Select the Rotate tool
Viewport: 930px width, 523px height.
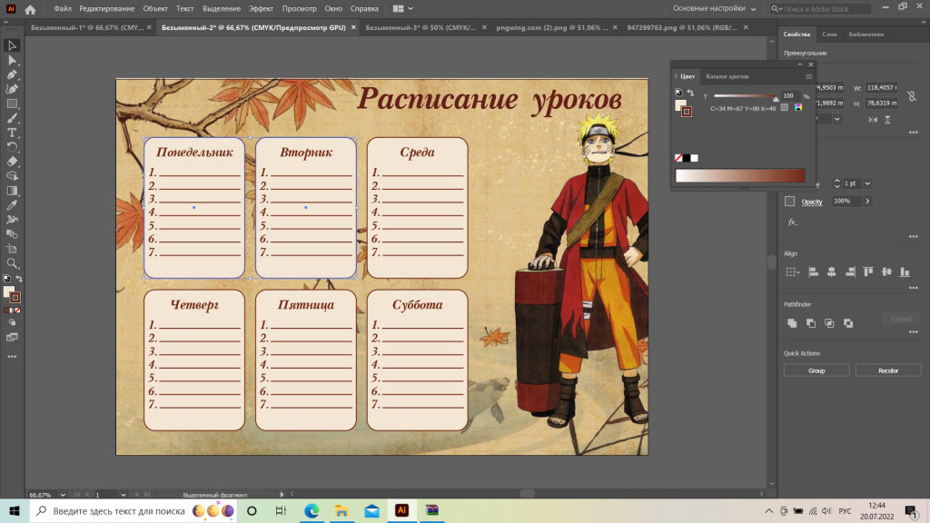tap(12, 147)
